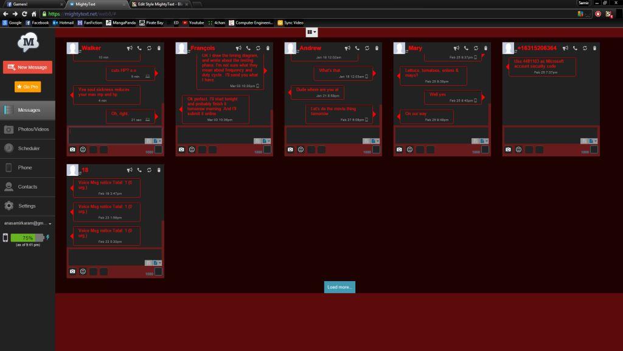Call Andrew using the phone icon
This screenshot has width=623, height=351.
(x=357, y=48)
